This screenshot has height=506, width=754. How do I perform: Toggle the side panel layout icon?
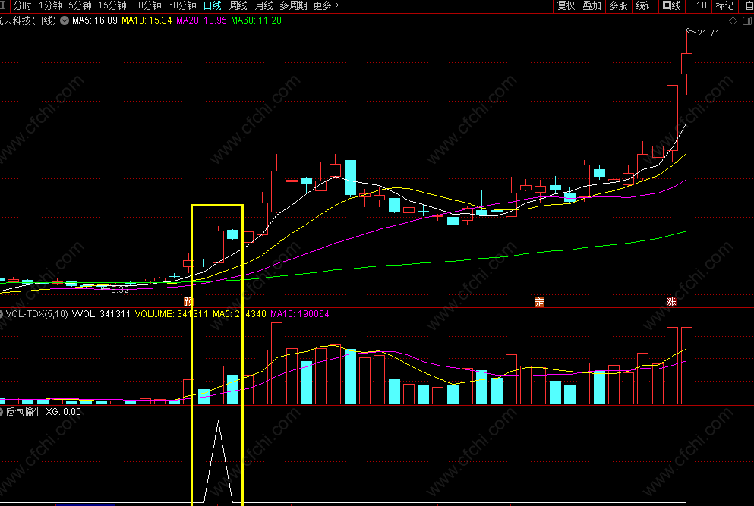pos(747,20)
